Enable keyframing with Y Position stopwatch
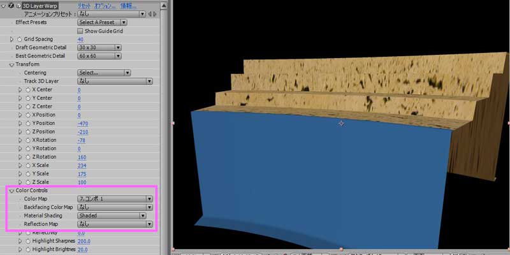Screen dimensions: 510x255 coord(27,123)
